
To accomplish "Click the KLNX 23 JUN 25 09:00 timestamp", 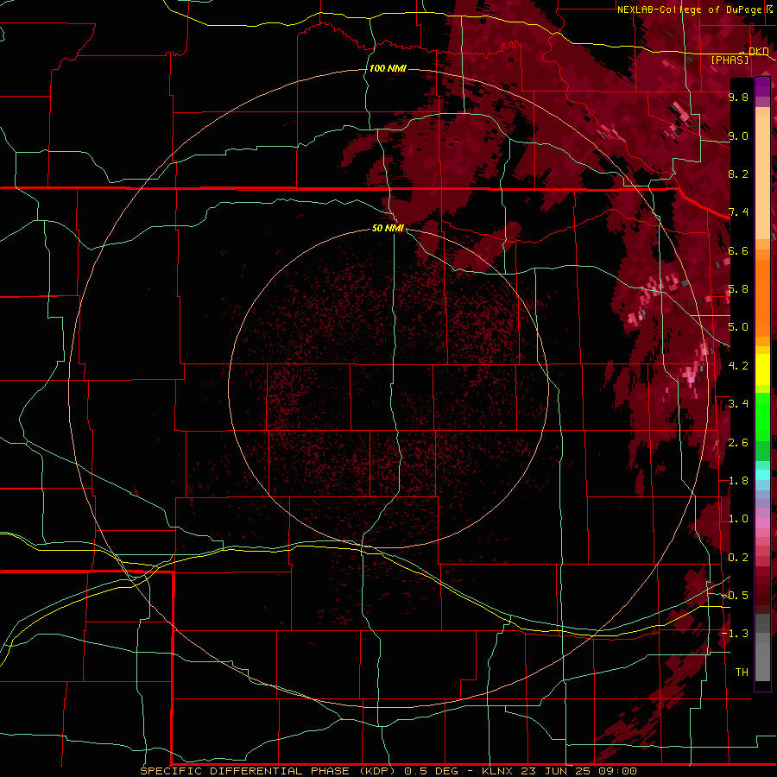I will [559, 771].
